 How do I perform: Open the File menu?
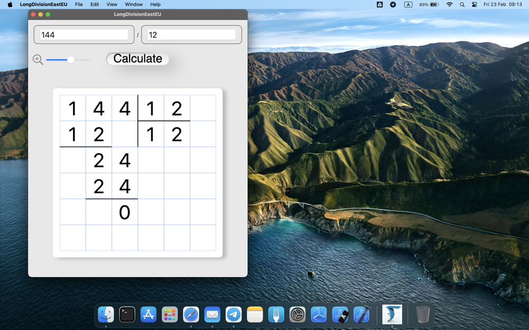(79, 4)
